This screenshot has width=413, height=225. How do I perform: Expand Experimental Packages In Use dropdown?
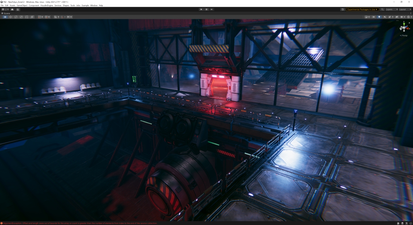pyautogui.click(x=362, y=10)
